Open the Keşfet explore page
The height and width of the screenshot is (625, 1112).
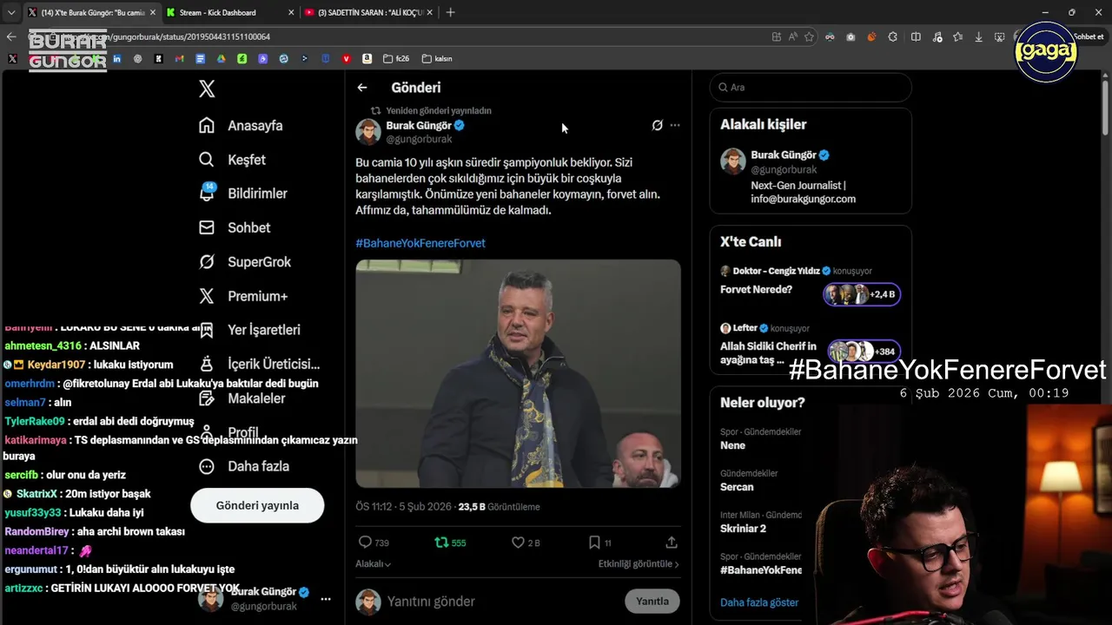(x=232, y=160)
